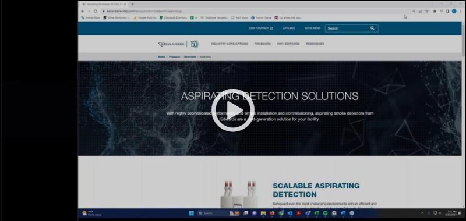
Task: Open the Chrome extensions puzzle icon
Action: tap(435, 11)
